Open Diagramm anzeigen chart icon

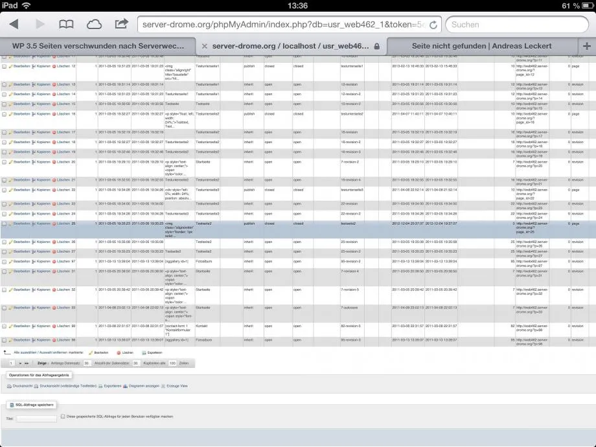(x=125, y=386)
